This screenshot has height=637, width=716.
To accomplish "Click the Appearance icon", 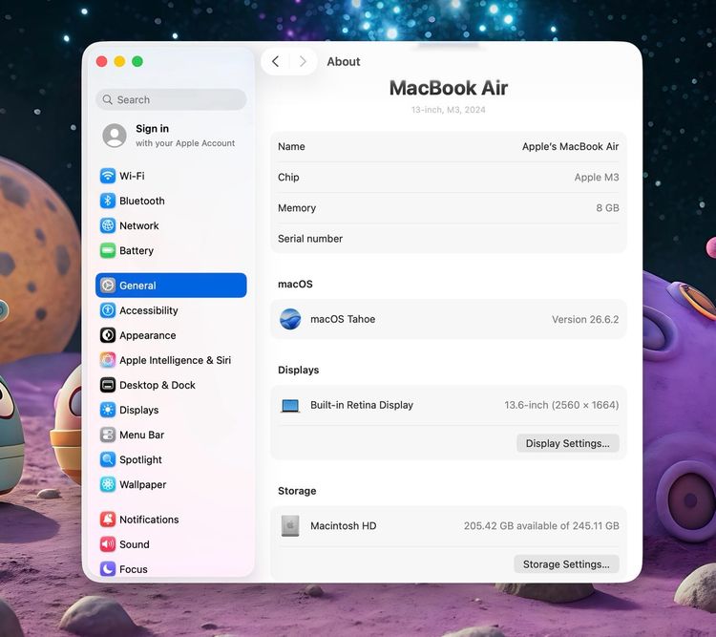I will [108, 335].
